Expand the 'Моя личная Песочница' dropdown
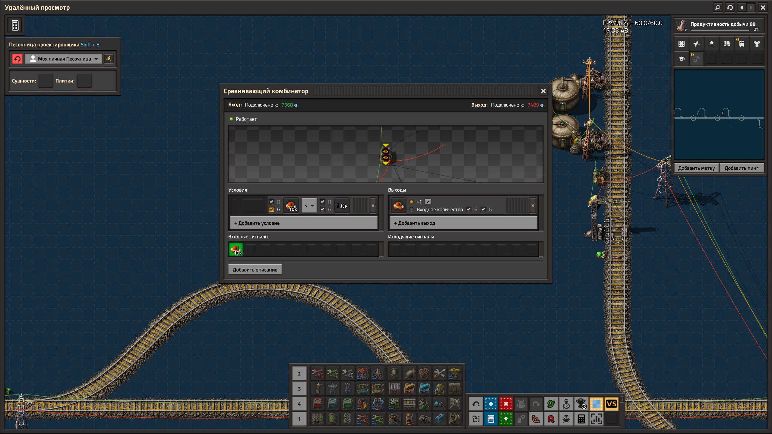The width and height of the screenshot is (772, 434). point(64,59)
